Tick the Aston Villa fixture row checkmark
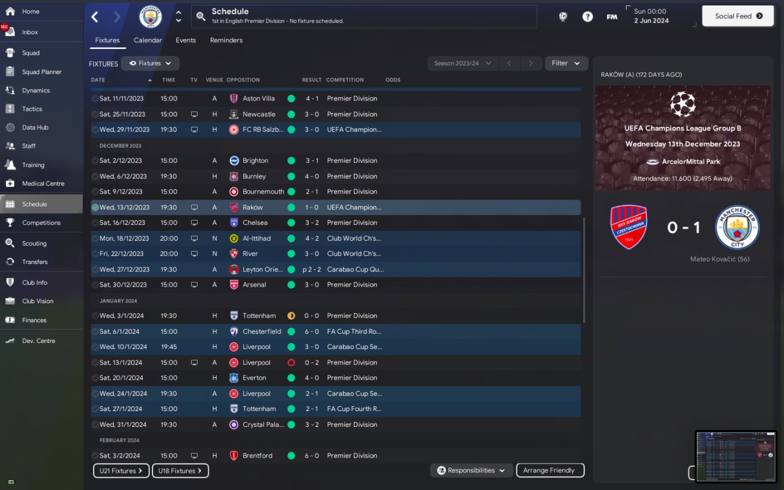784x490 pixels. [x=95, y=99]
